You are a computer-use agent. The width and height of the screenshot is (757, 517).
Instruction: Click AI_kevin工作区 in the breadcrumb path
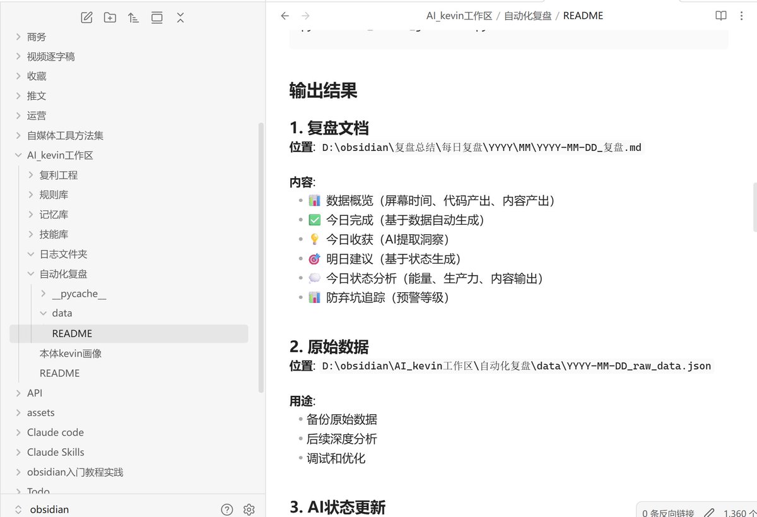pos(459,16)
